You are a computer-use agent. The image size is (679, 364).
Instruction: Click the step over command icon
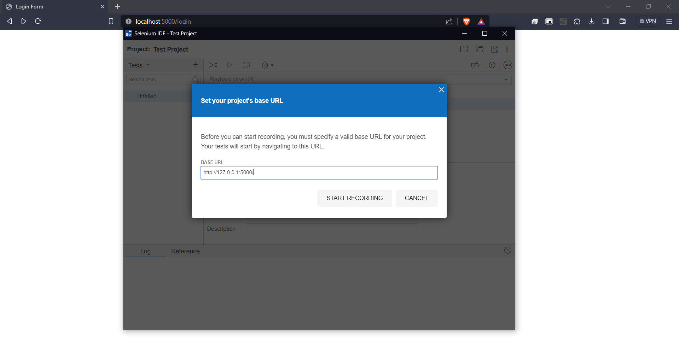246,65
